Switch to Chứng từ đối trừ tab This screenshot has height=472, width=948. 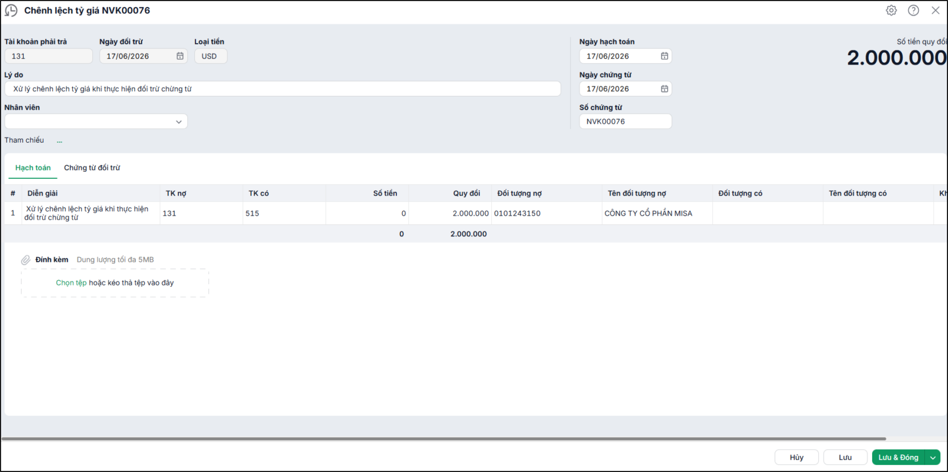[x=92, y=168]
